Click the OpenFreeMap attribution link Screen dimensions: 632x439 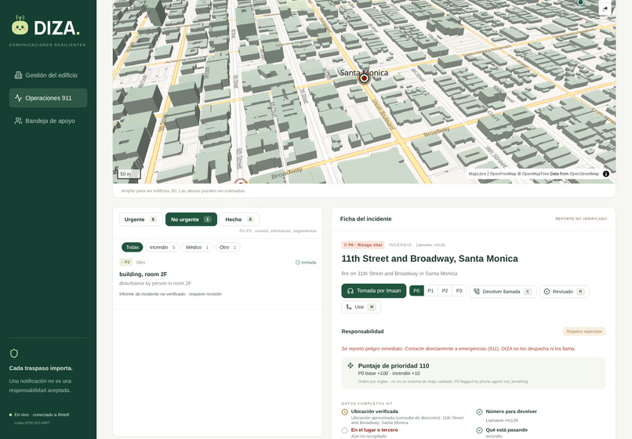click(x=503, y=174)
